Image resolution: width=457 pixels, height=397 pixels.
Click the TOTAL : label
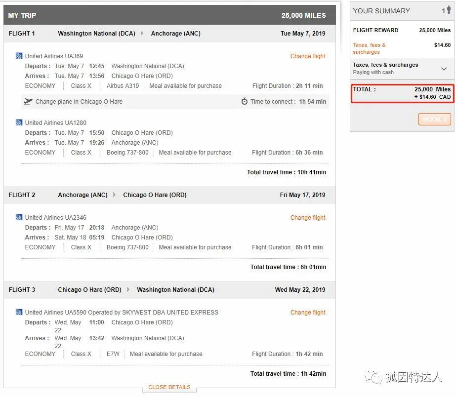tap(364, 89)
